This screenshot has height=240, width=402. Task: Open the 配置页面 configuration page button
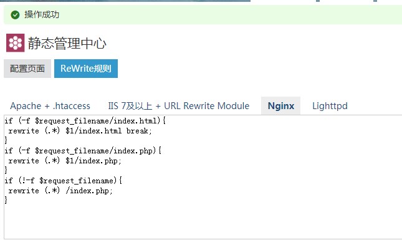[27, 69]
